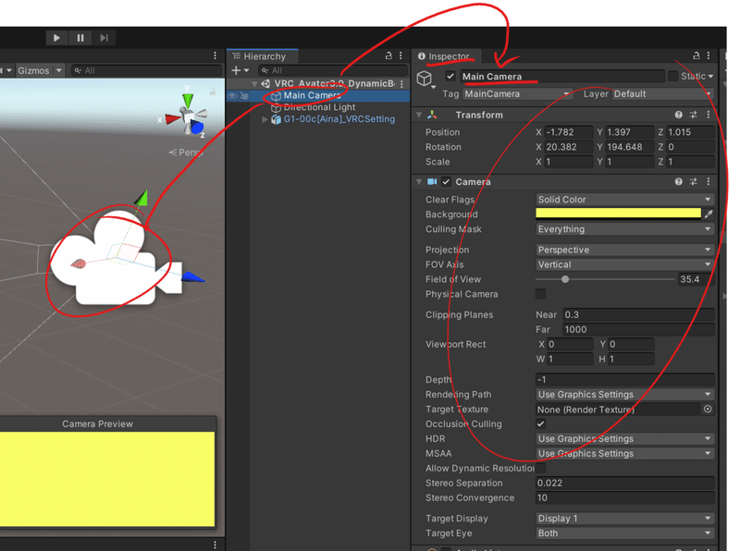Open Scene view three-dot options menu
This screenshot has width=740, height=551.
(216, 55)
